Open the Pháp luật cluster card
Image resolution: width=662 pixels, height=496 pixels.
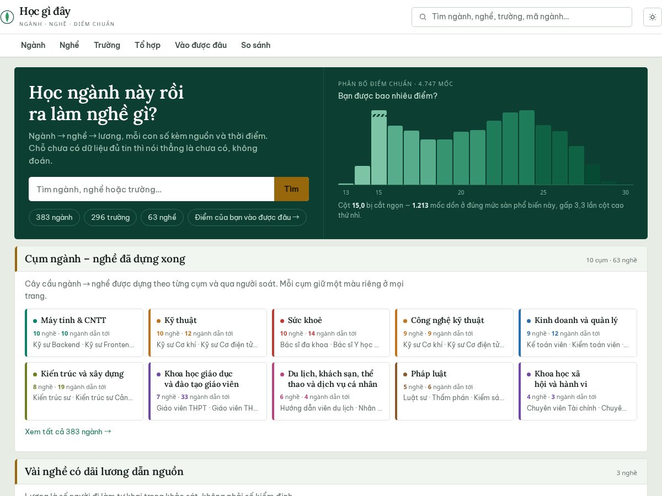[454, 391]
